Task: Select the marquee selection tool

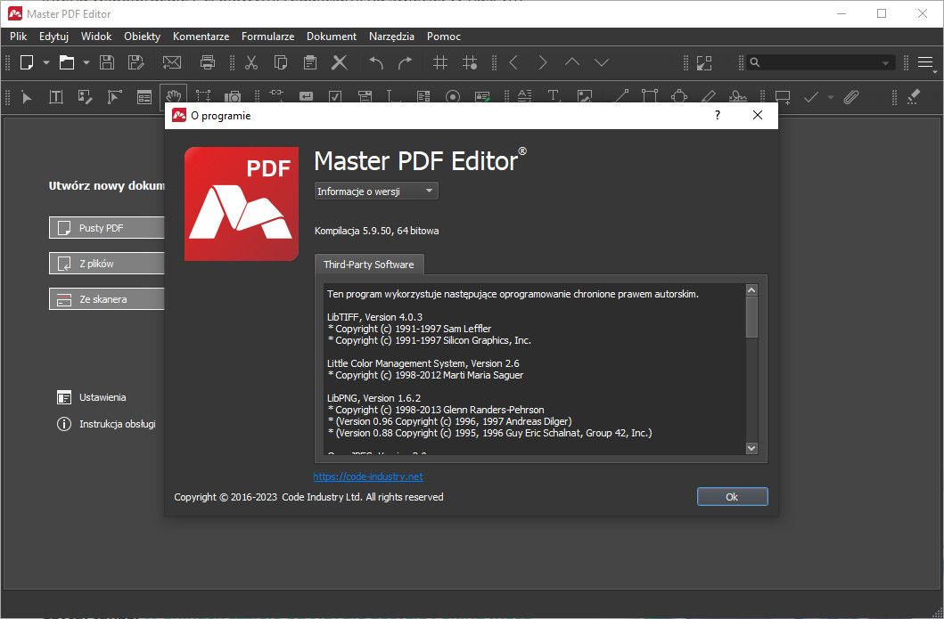Action: click(203, 97)
